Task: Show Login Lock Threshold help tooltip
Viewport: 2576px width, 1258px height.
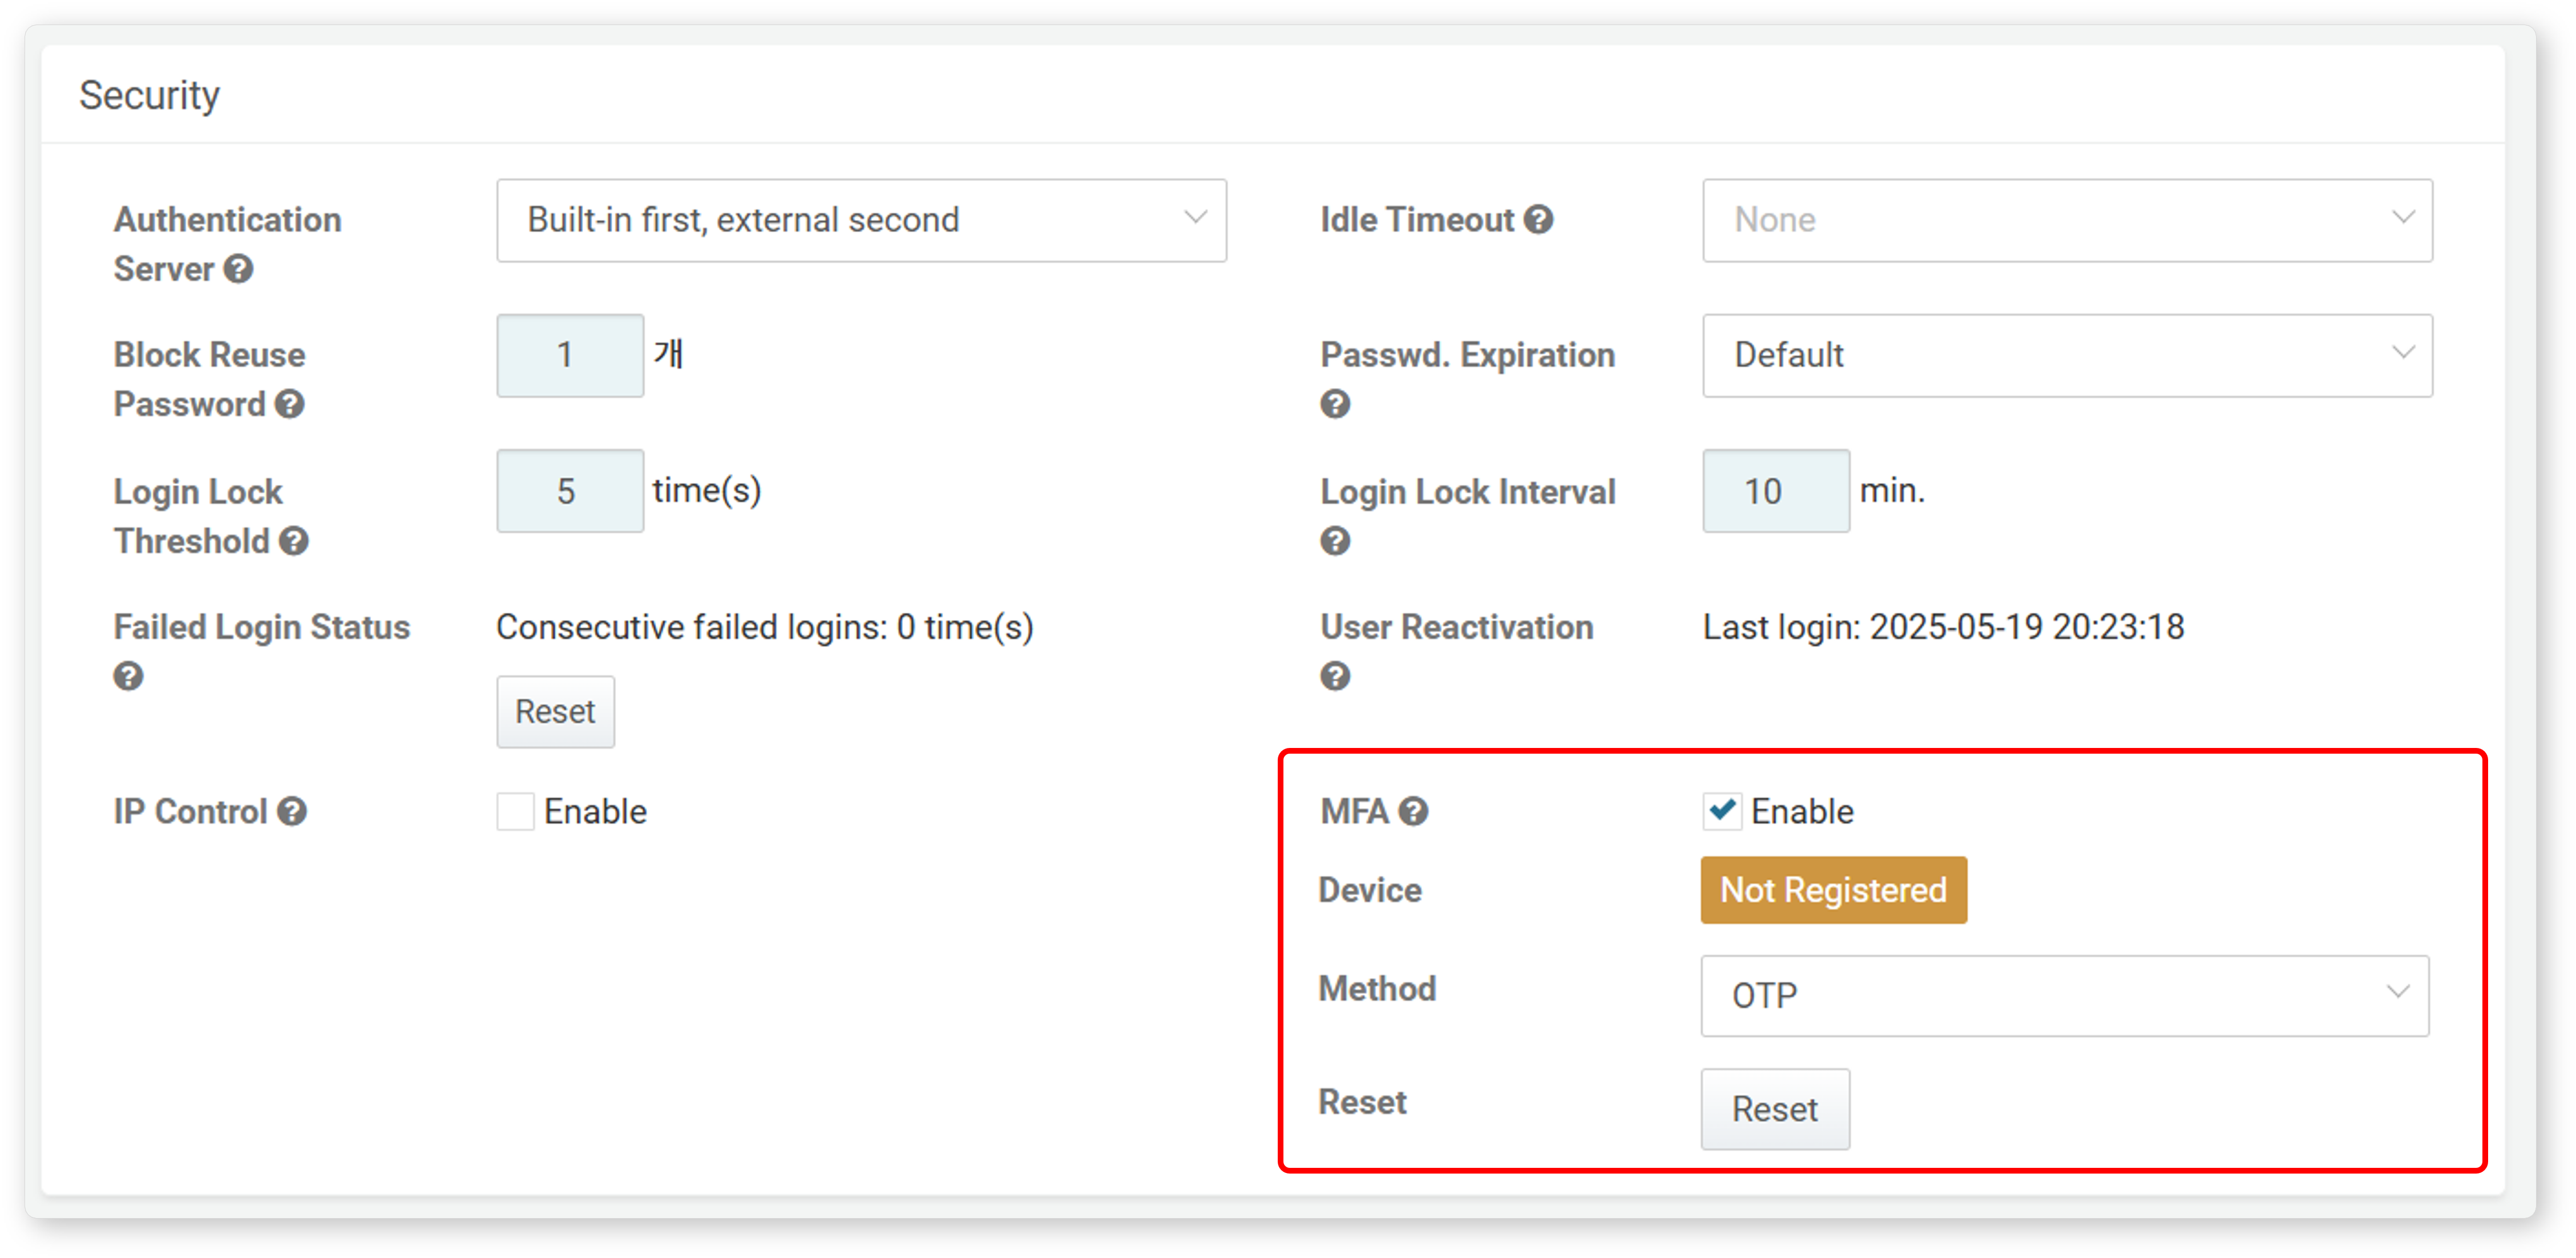Action: coord(294,541)
